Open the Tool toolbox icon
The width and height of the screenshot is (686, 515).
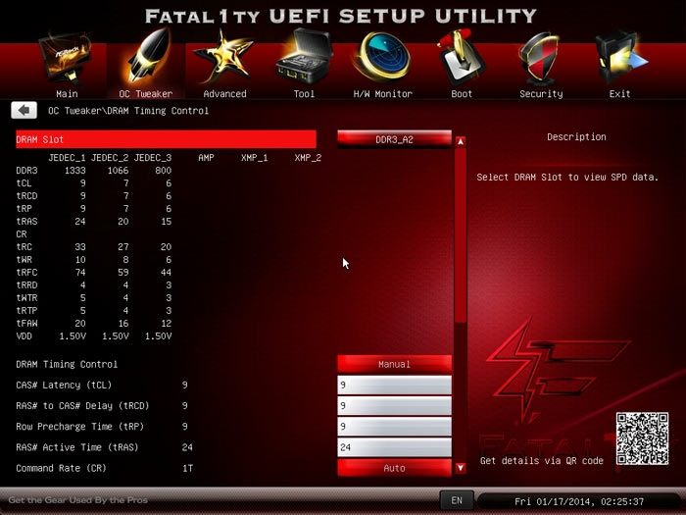click(304, 57)
